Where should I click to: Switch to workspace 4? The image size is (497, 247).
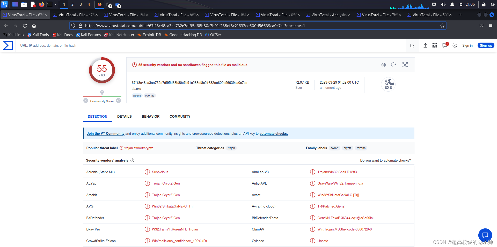pyautogui.click(x=89, y=4)
